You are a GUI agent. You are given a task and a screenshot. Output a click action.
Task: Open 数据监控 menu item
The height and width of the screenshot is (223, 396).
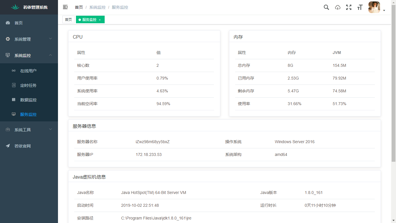(x=29, y=100)
